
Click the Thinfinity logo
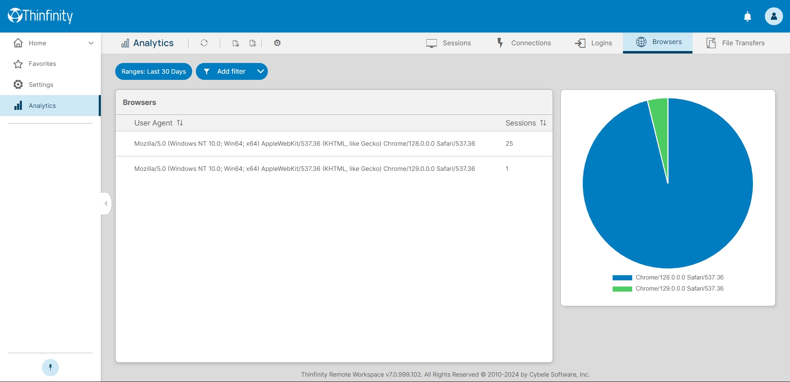tap(40, 16)
